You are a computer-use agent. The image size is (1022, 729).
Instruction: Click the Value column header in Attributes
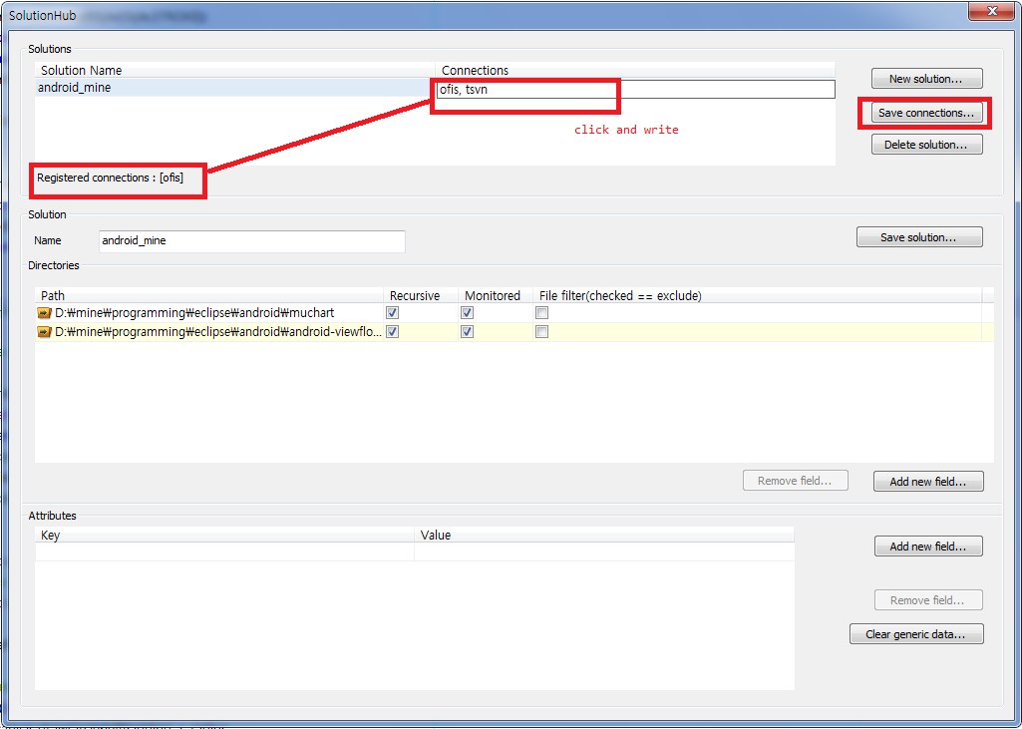pyautogui.click(x=604, y=535)
